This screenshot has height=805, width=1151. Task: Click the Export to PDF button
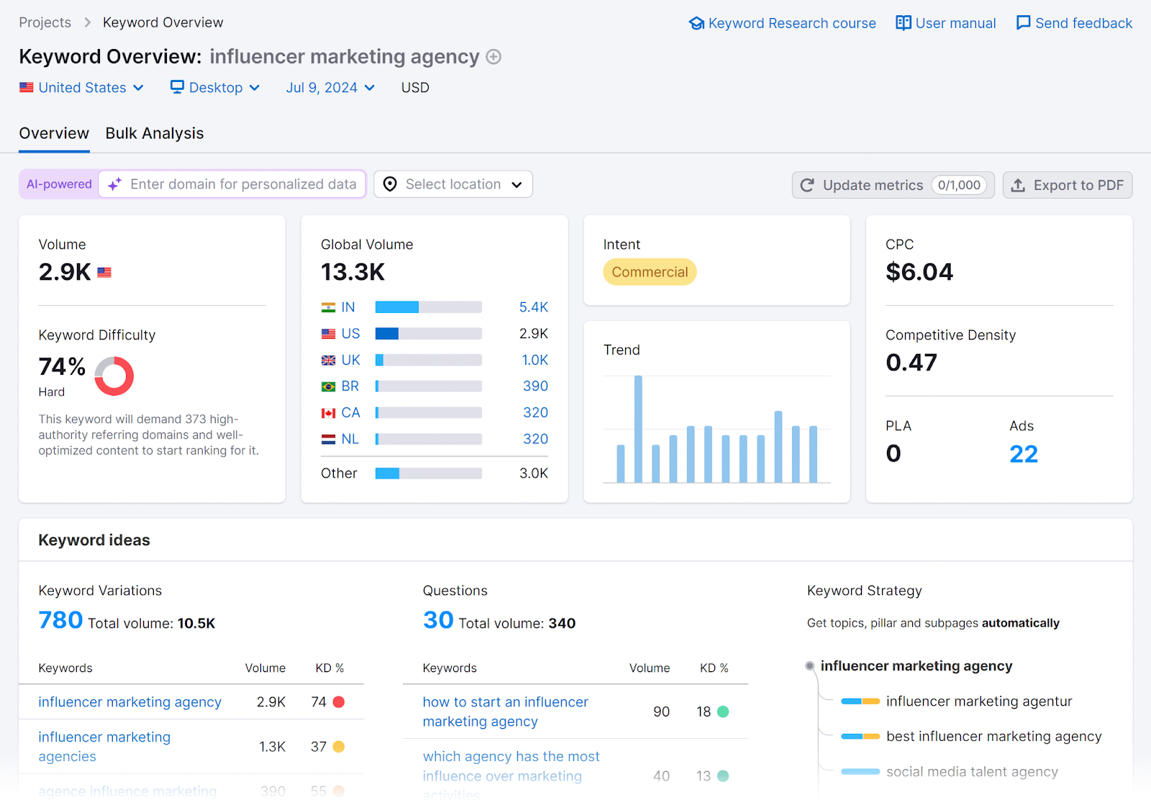pos(1068,185)
